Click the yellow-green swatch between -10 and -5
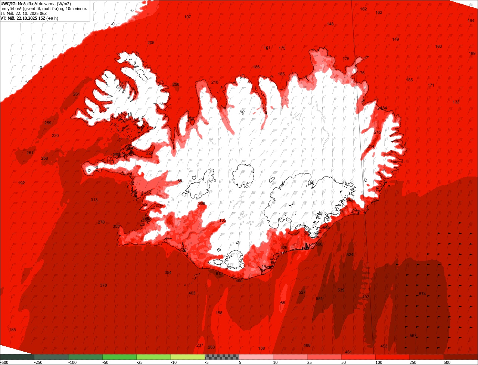The image size is (478, 365). click(x=188, y=357)
